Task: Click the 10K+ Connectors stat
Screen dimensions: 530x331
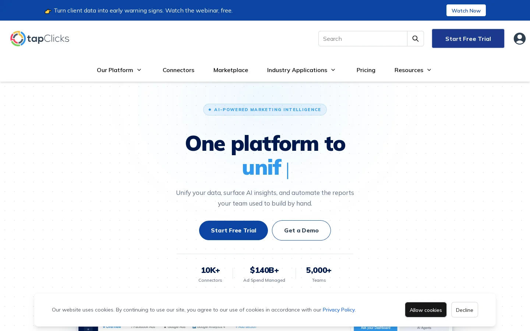Action: click(x=210, y=274)
